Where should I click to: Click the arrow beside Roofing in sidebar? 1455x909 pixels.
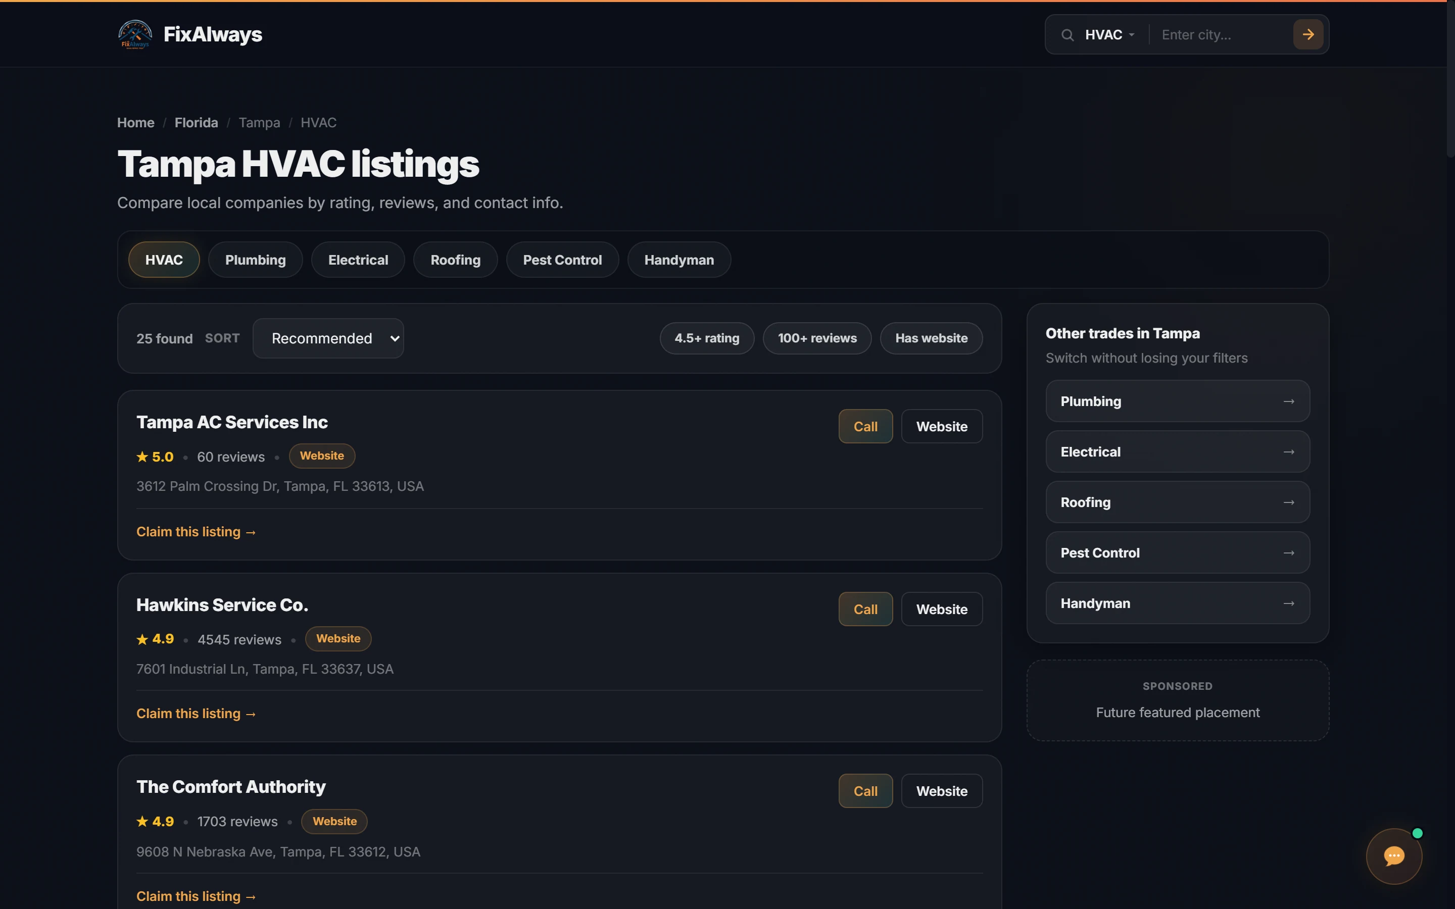pyautogui.click(x=1288, y=502)
